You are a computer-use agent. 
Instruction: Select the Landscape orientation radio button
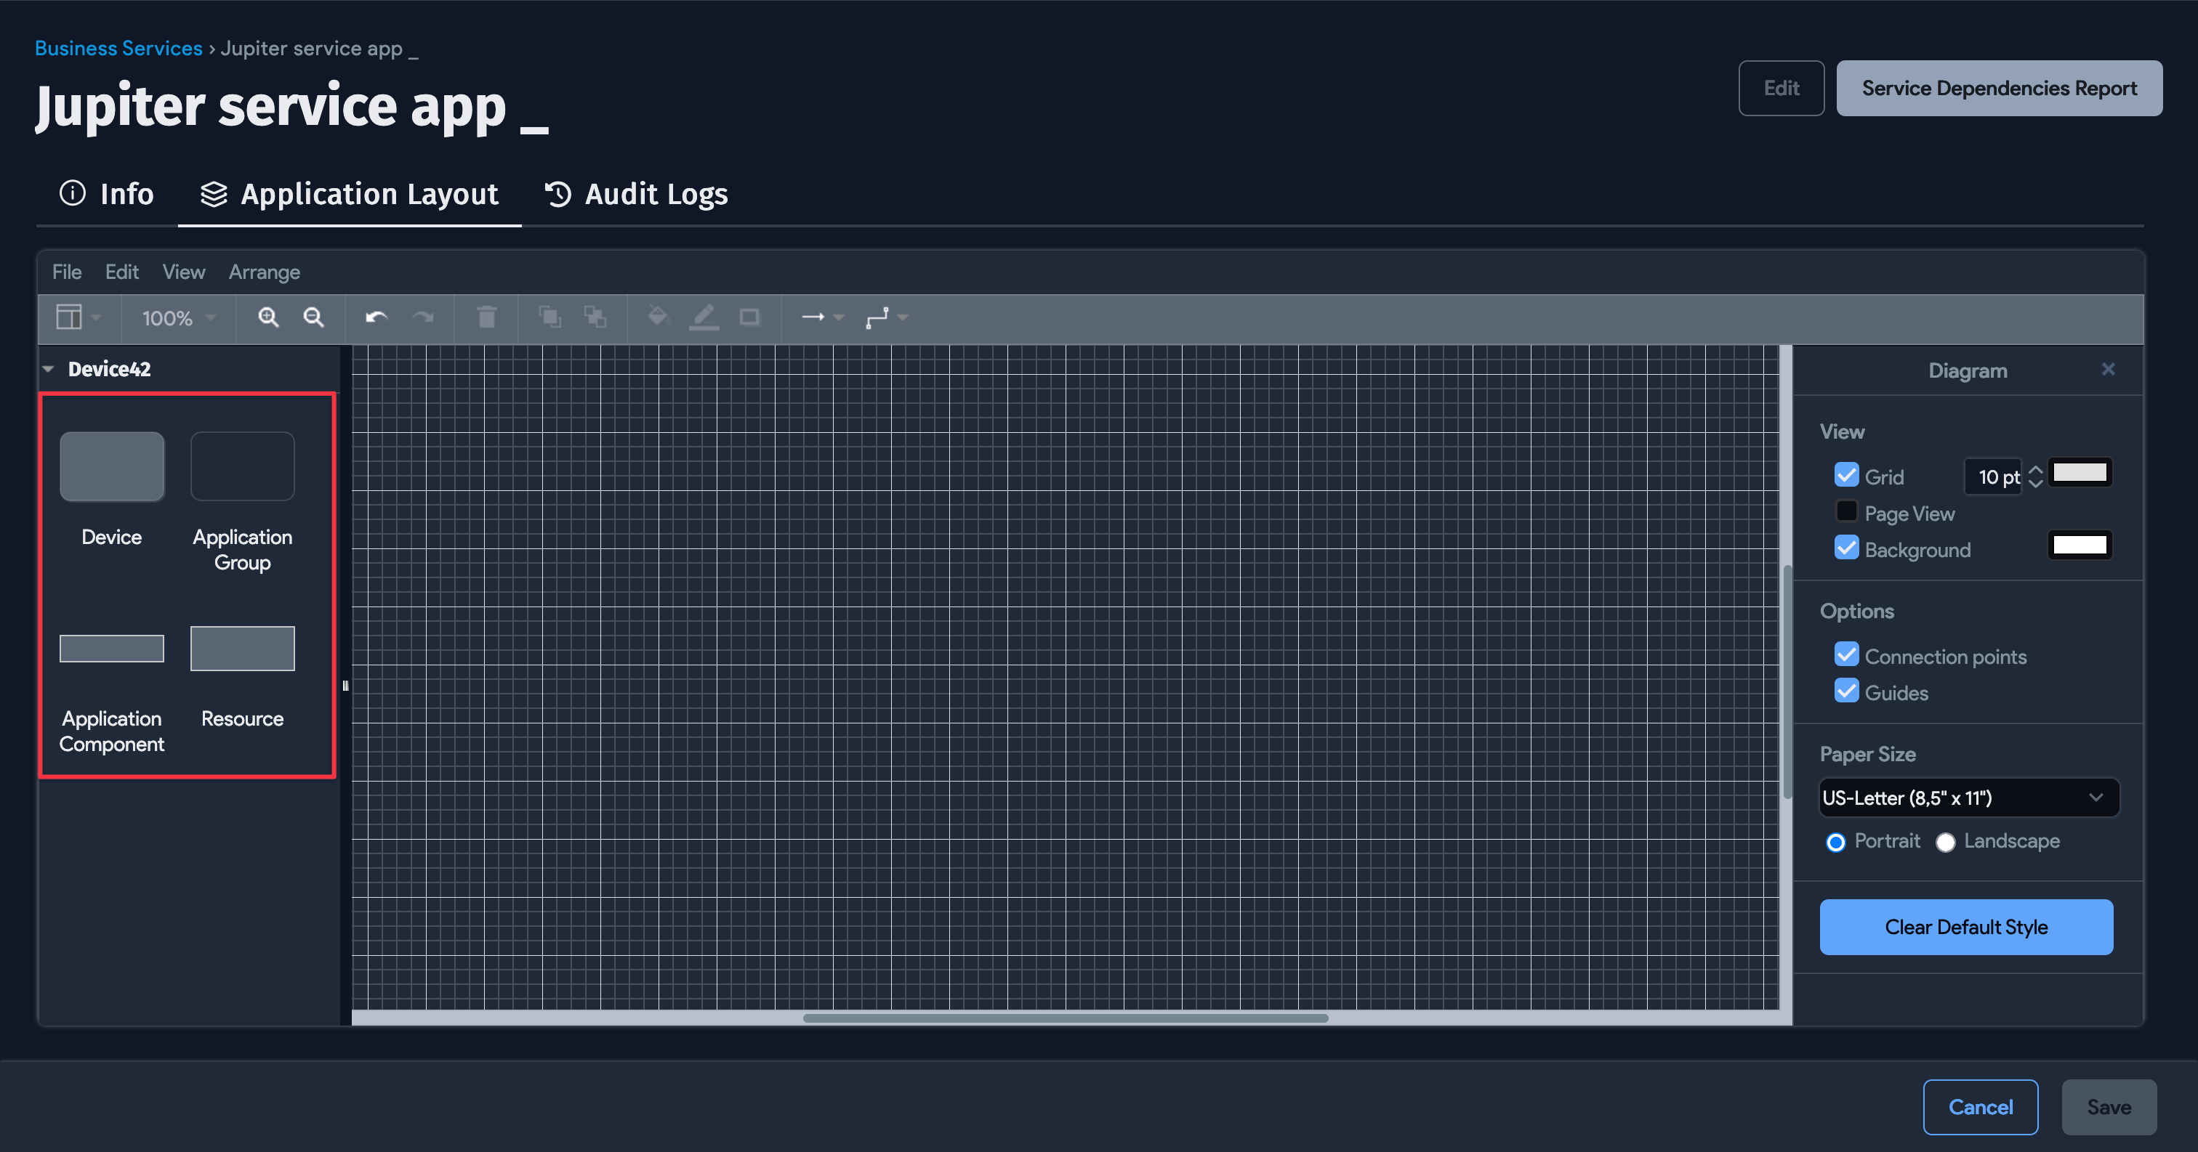click(x=1944, y=843)
